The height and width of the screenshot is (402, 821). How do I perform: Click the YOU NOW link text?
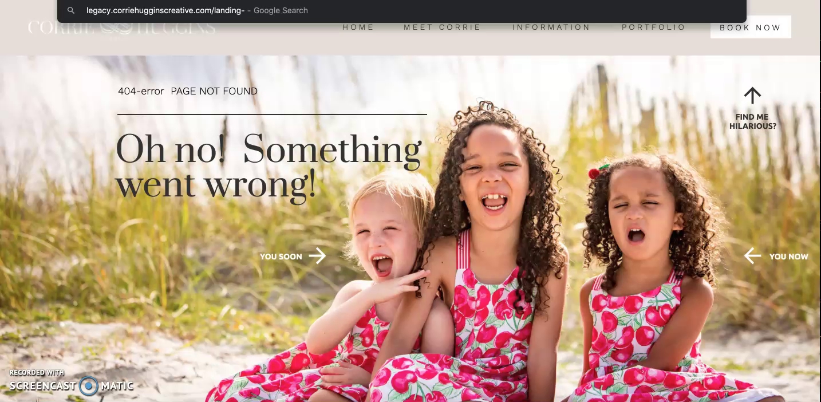coord(789,257)
